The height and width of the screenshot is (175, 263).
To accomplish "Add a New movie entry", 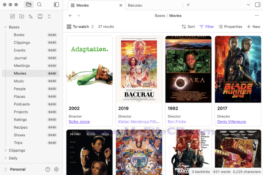I will [x=254, y=27].
